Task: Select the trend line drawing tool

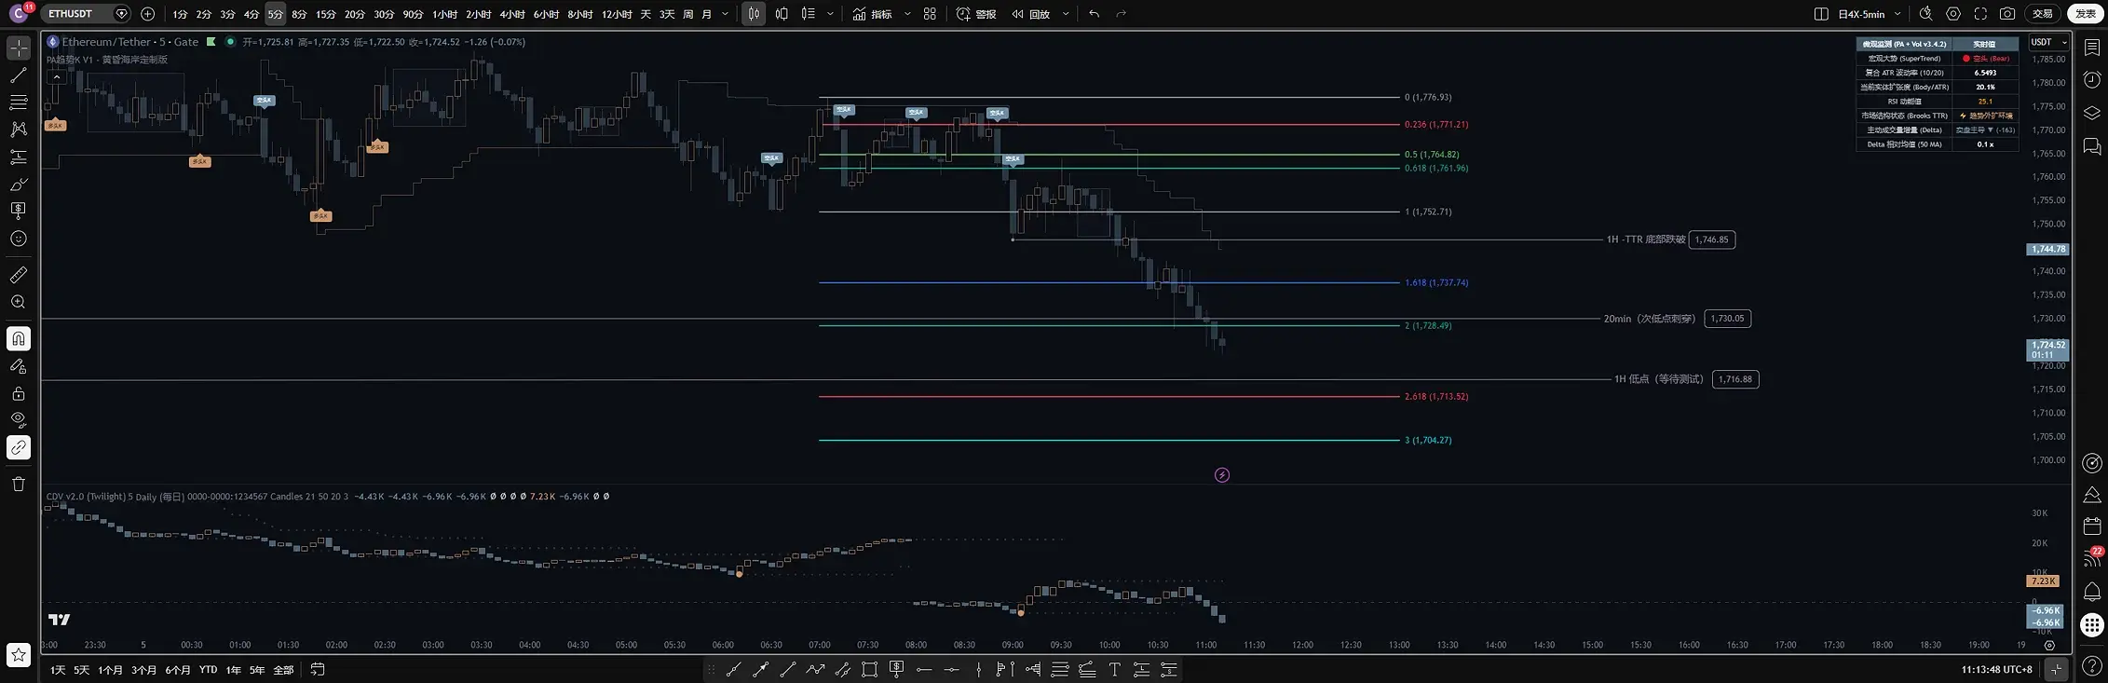Action: (19, 75)
